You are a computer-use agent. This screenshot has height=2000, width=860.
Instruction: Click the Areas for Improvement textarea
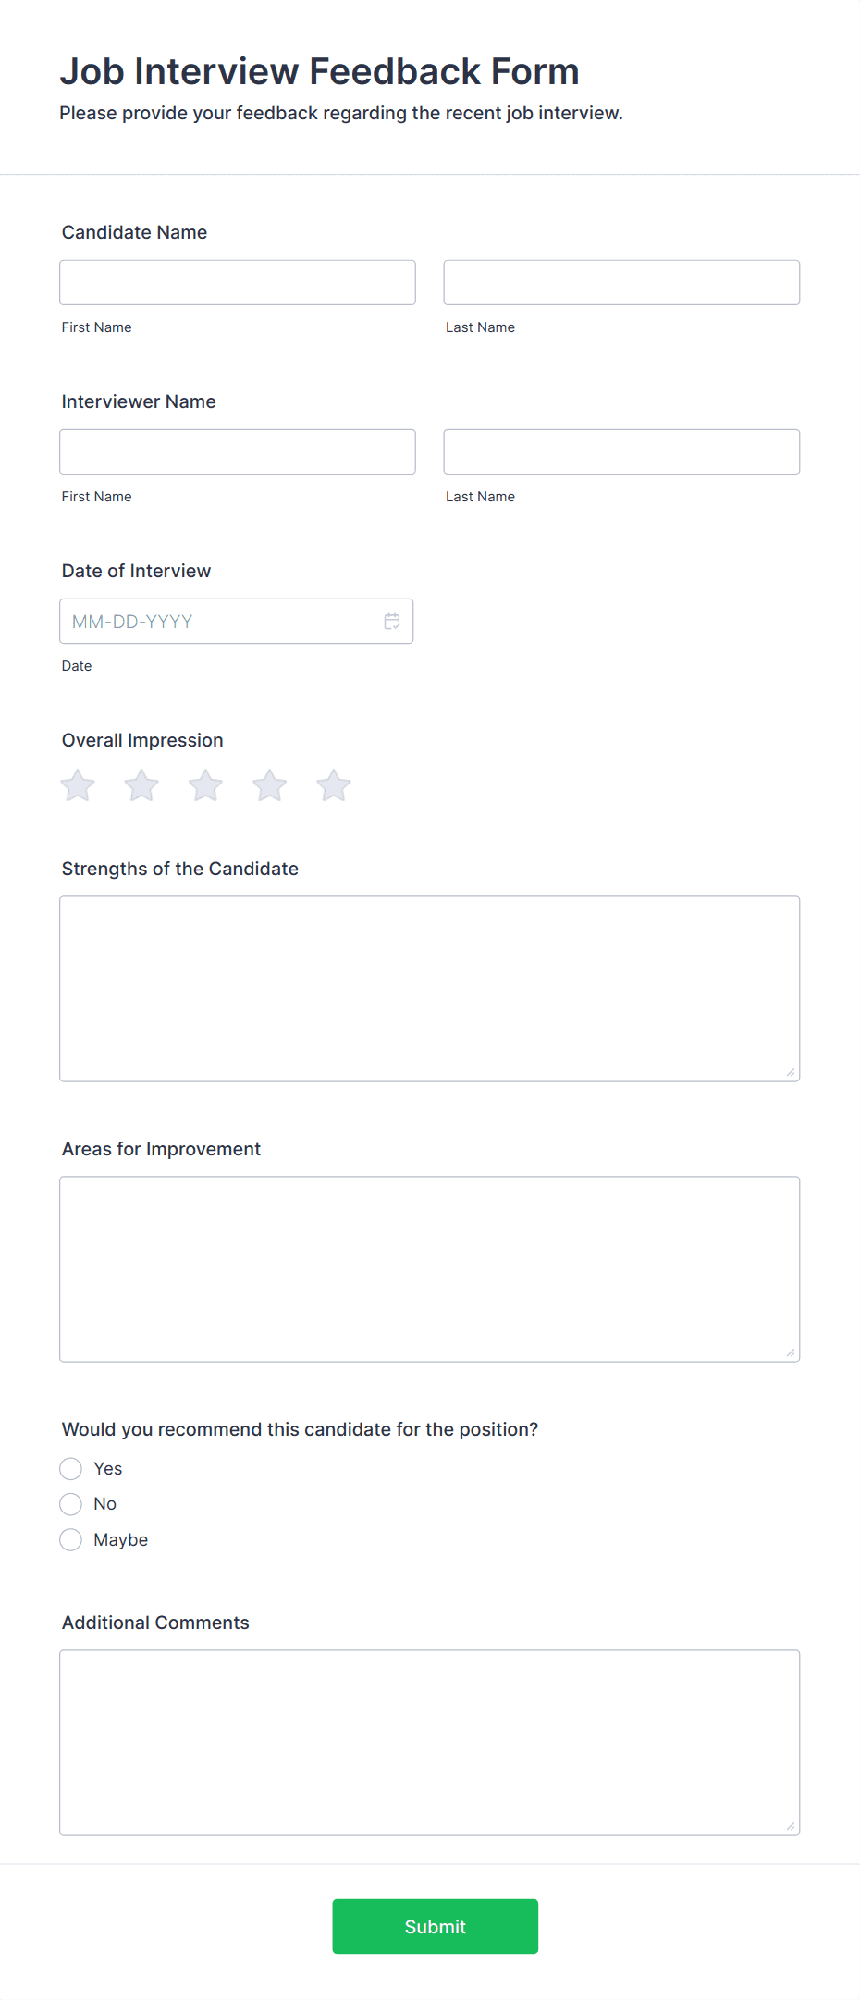click(x=430, y=1269)
